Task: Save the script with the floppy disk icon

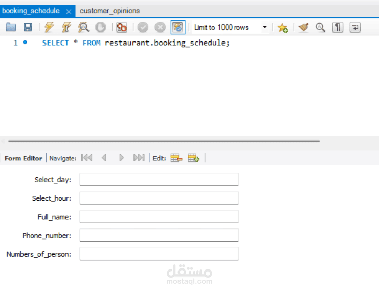Action: (28, 27)
